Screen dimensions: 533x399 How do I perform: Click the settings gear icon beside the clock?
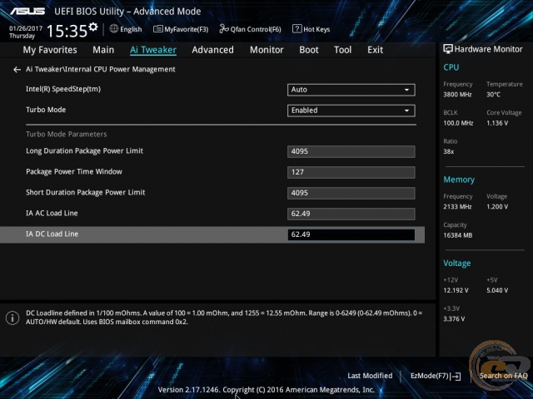[x=93, y=27]
